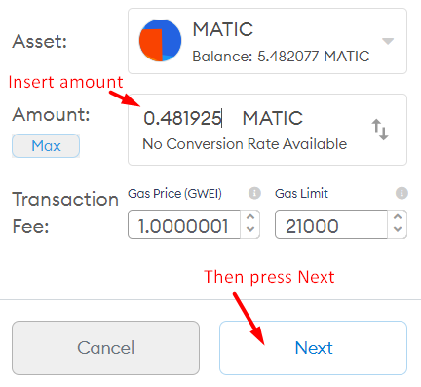Click the MATIC token logo icon
Viewport: 421px width, 387px height.
coord(160,41)
